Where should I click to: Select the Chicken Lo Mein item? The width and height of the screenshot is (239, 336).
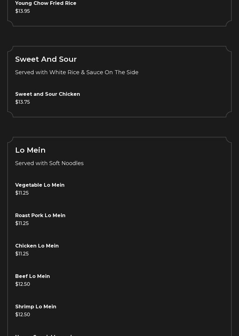coord(37,246)
